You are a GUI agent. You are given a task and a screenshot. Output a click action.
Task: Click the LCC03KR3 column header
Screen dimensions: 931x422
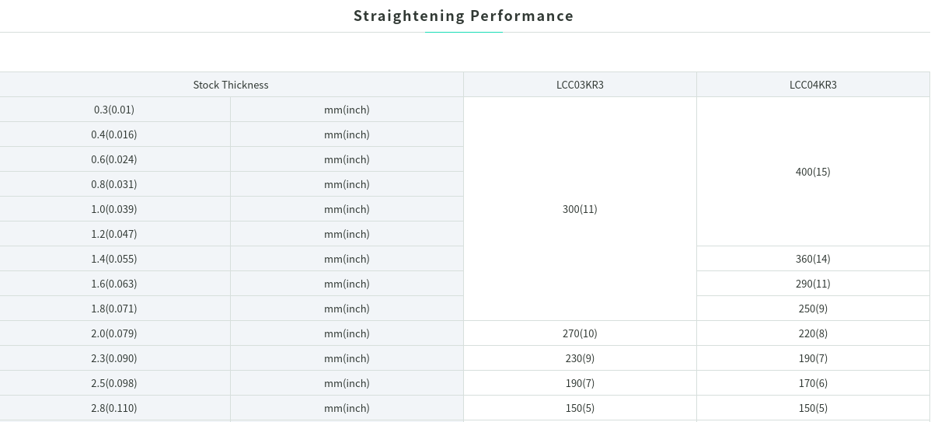[580, 85]
